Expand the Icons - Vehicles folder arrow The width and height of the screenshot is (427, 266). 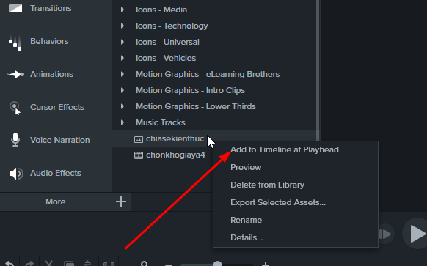123,58
